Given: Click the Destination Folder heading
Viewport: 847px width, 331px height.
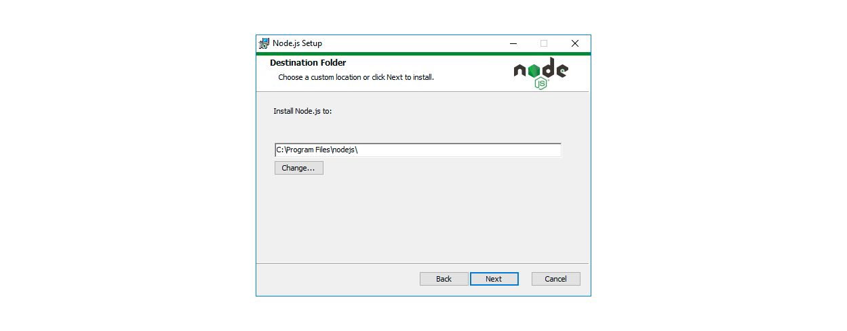Looking at the screenshot, I should [x=308, y=63].
